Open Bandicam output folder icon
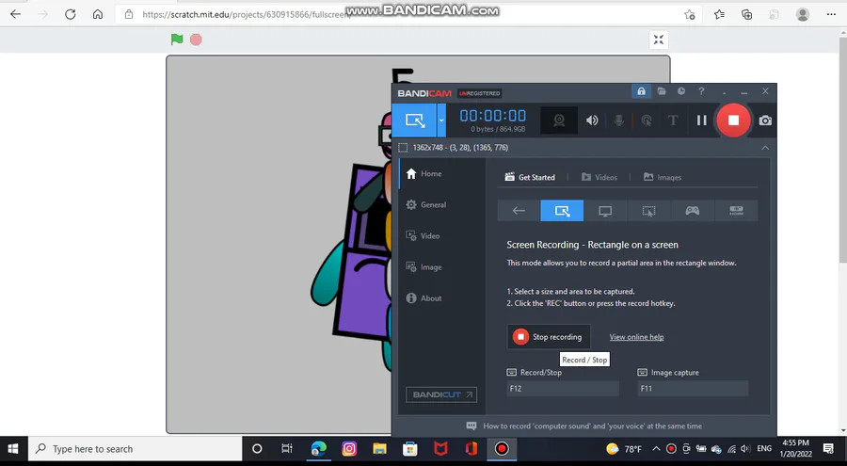This screenshot has width=847, height=466. (x=662, y=91)
